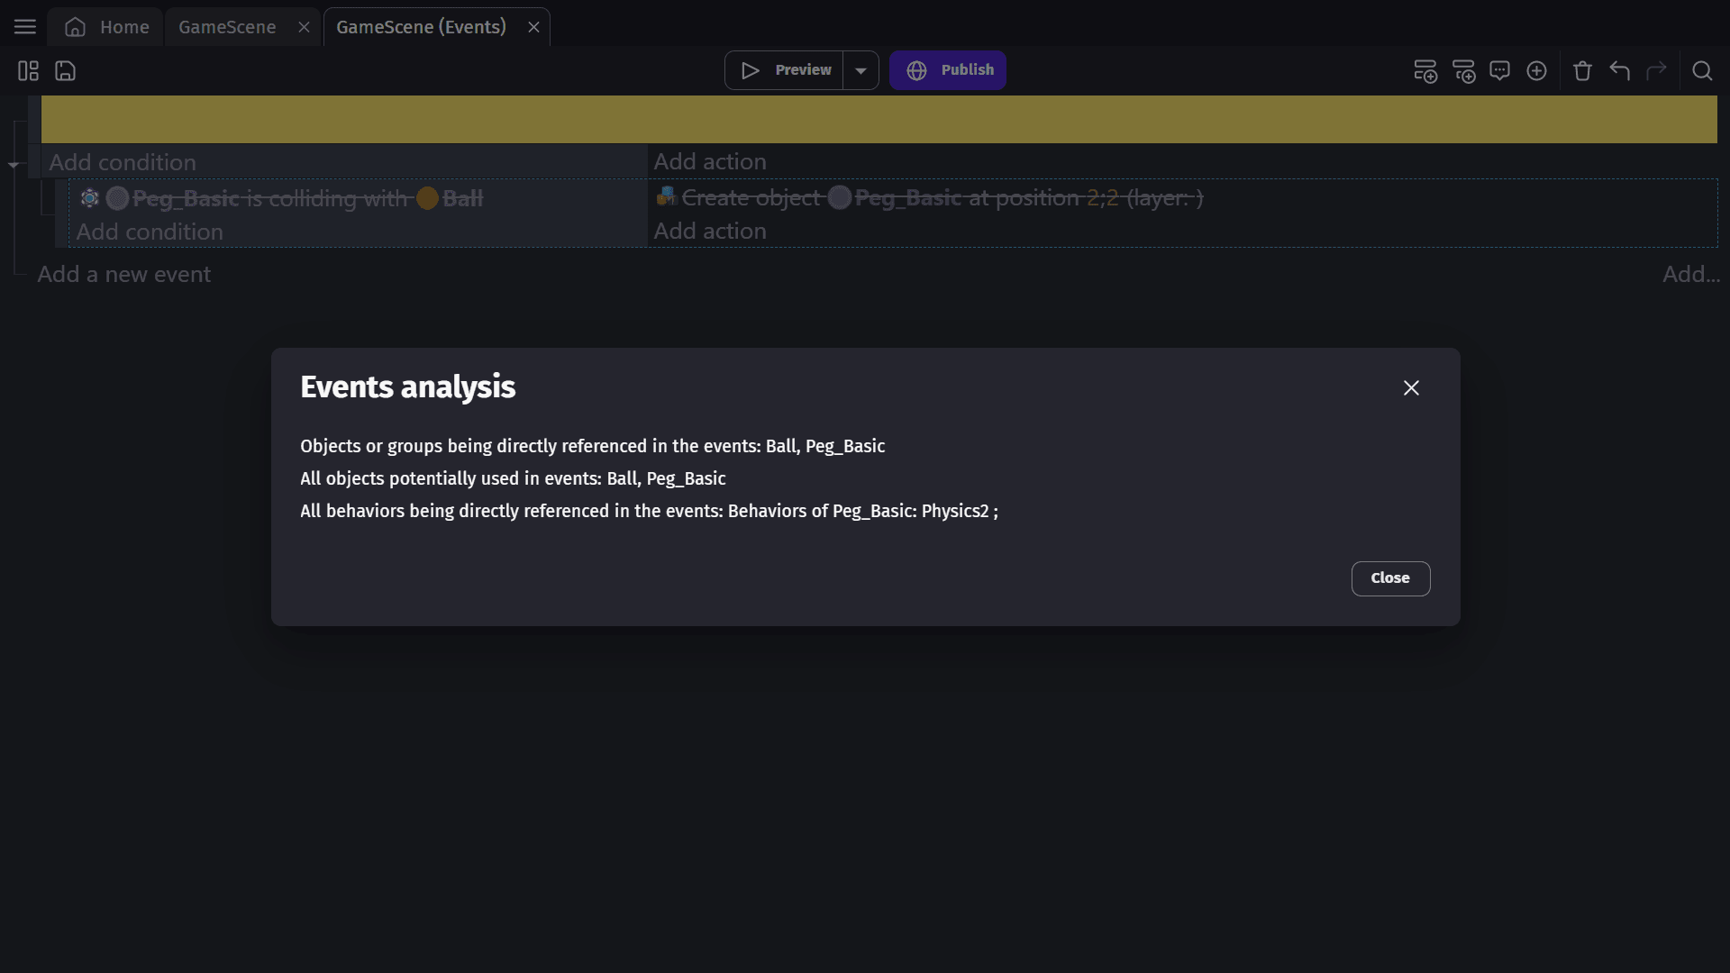Click the add sub-event toolbar icon
Viewport: 1730px width, 973px height.
(x=1463, y=71)
